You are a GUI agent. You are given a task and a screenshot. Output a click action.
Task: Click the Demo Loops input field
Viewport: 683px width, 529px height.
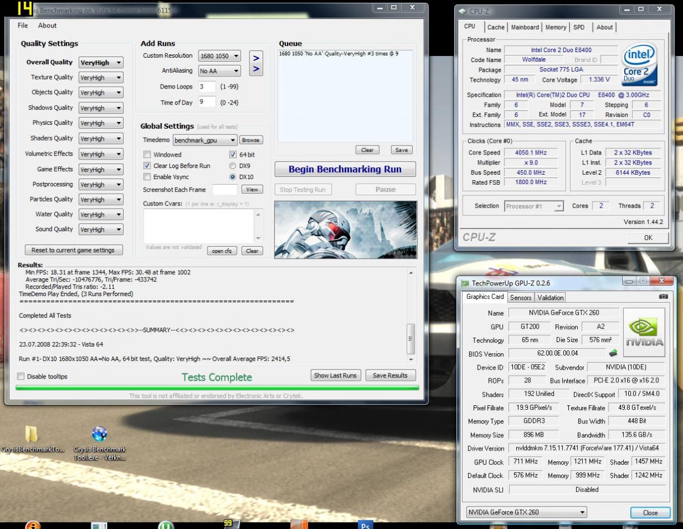207,87
